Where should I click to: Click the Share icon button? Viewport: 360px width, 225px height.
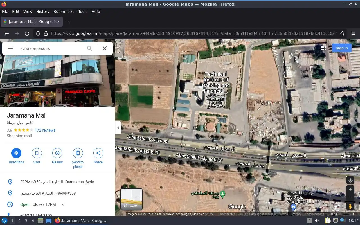click(x=98, y=153)
